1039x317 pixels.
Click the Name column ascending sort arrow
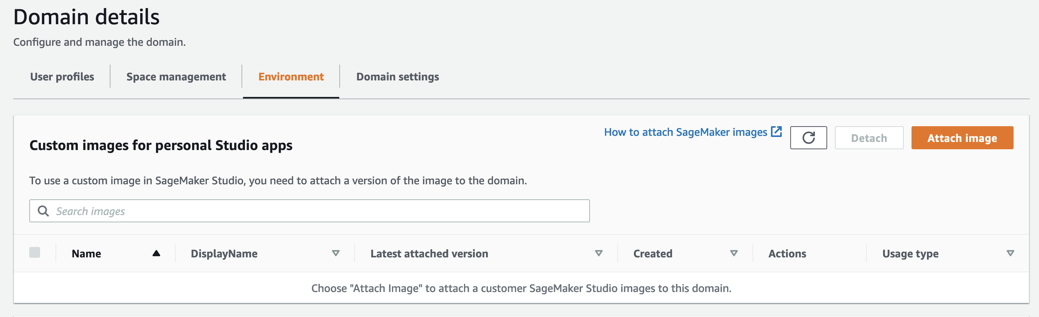click(156, 254)
